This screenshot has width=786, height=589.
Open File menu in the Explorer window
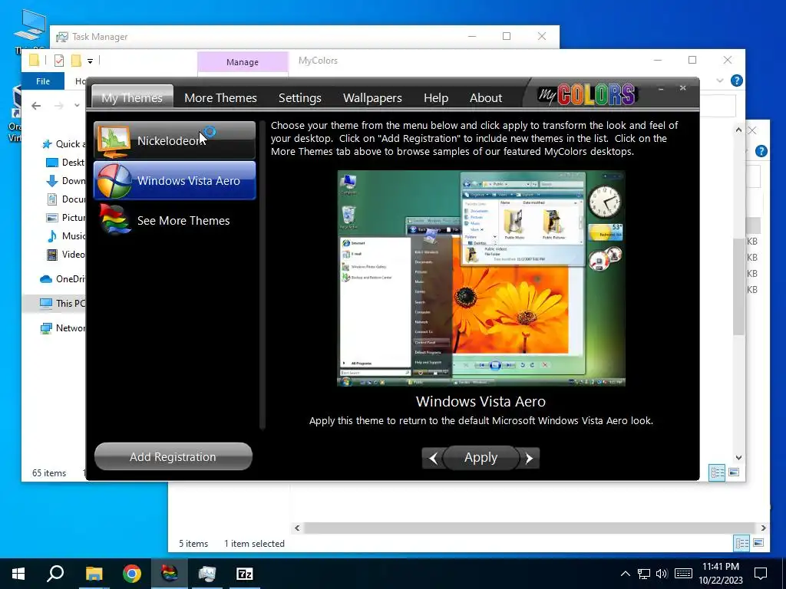click(43, 81)
